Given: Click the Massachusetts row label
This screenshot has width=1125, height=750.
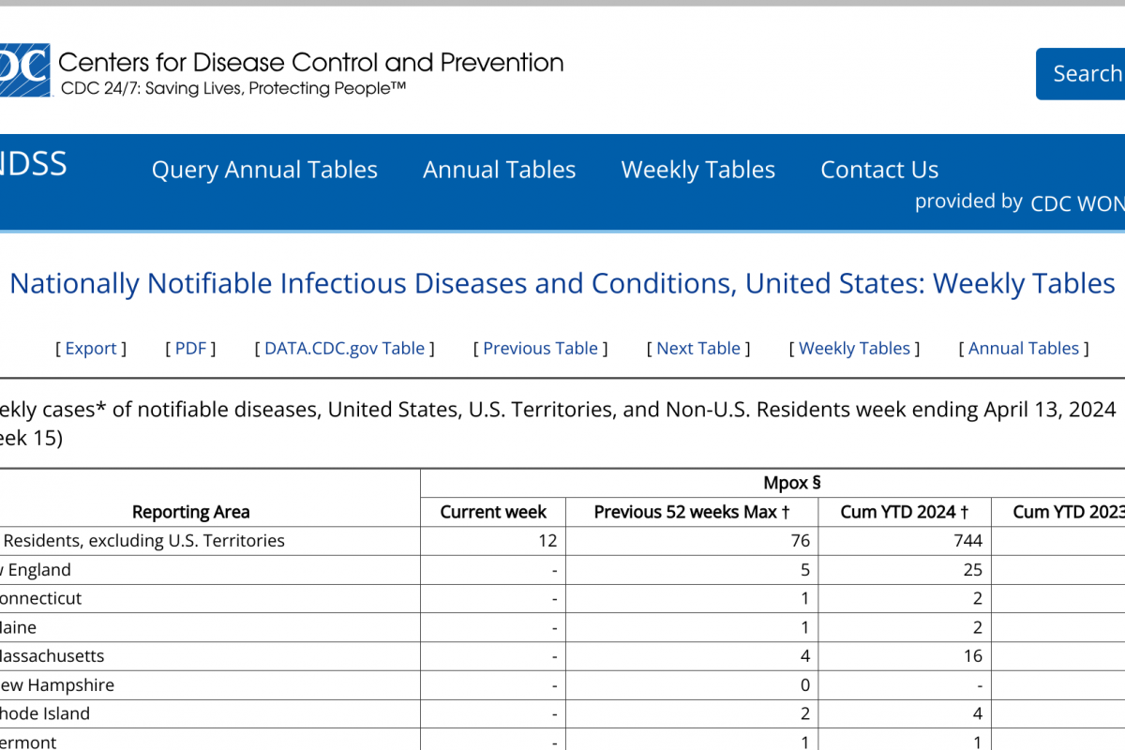Looking at the screenshot, I should coord(52,656).
